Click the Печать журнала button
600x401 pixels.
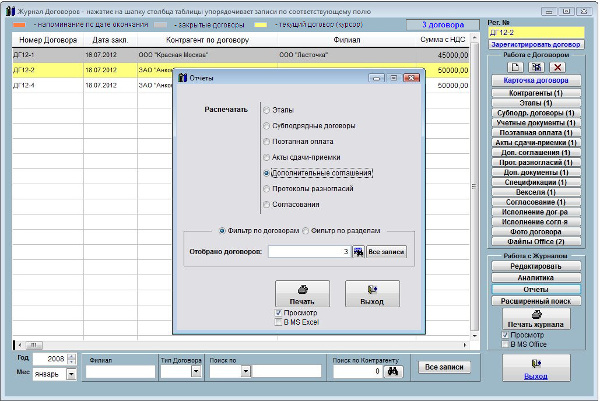(536, 319)
